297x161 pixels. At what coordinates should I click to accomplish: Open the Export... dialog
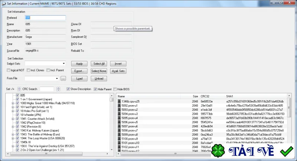pyautogui.click(x=79, y=71)
